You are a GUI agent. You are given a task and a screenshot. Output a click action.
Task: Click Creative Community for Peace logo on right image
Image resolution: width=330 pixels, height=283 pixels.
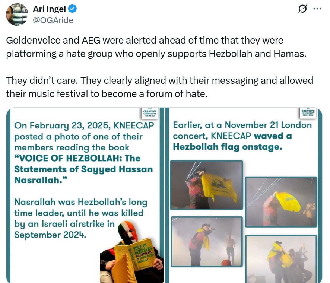point(308,113)
